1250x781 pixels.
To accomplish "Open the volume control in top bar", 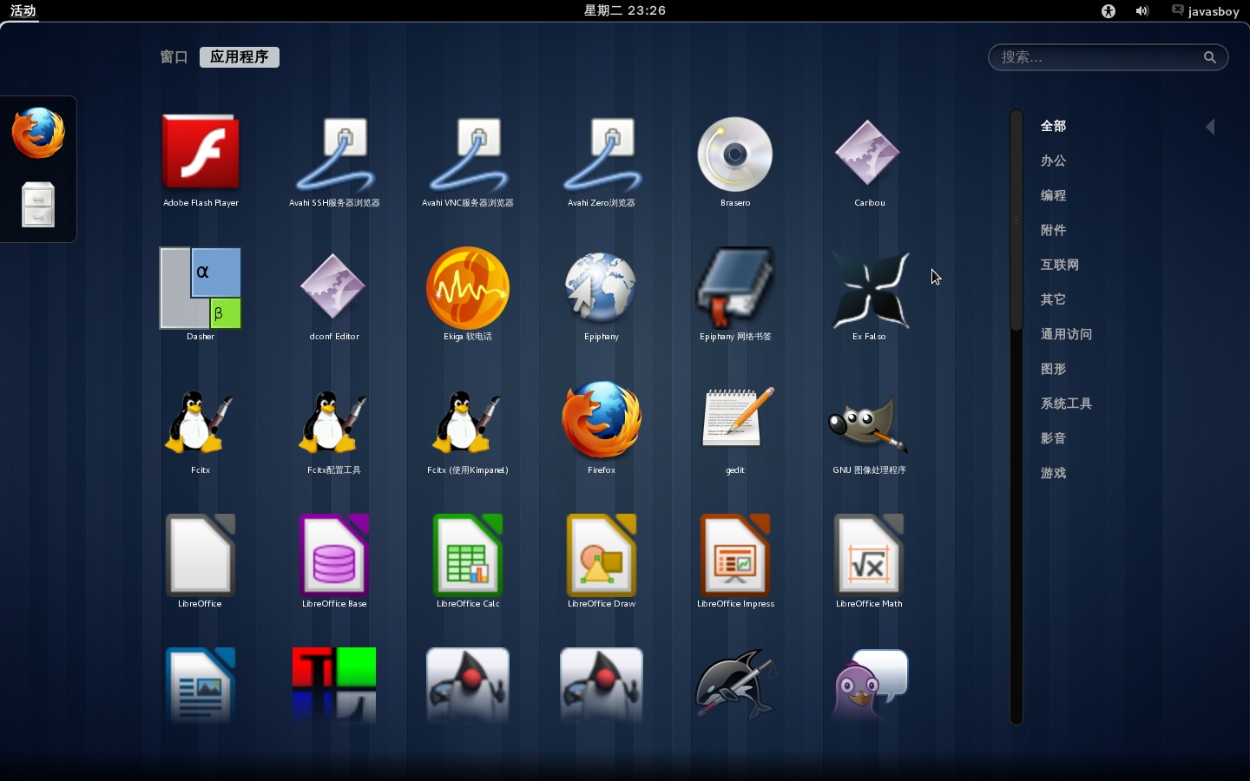I will point(1142,11).
